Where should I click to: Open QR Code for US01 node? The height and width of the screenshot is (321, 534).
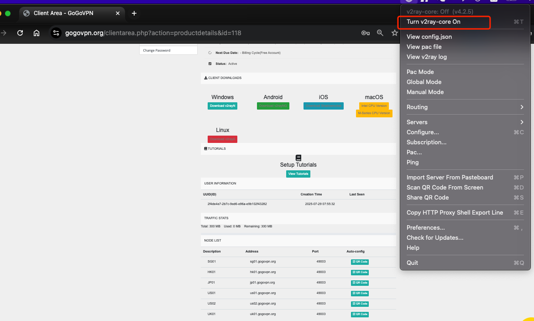(x=360, y=294)
